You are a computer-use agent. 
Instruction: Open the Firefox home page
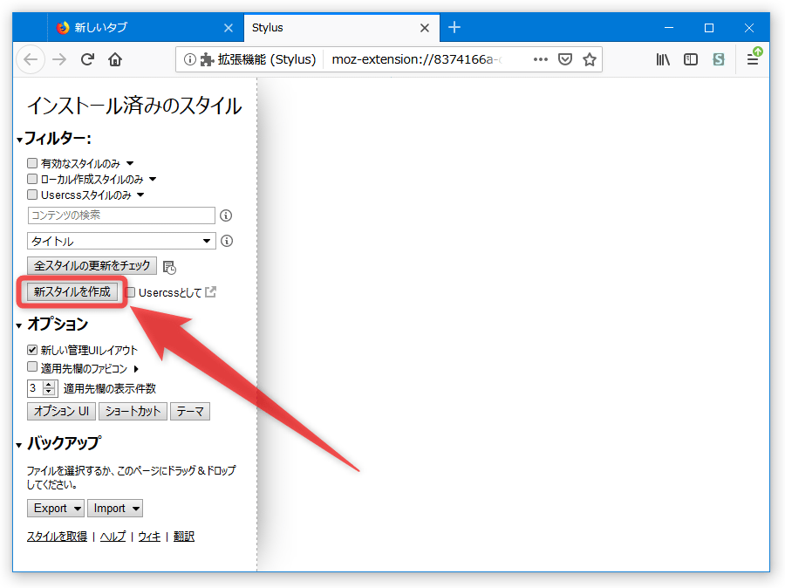(x=115, y=59)
